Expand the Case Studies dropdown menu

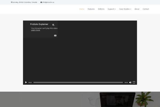(125, 9)
